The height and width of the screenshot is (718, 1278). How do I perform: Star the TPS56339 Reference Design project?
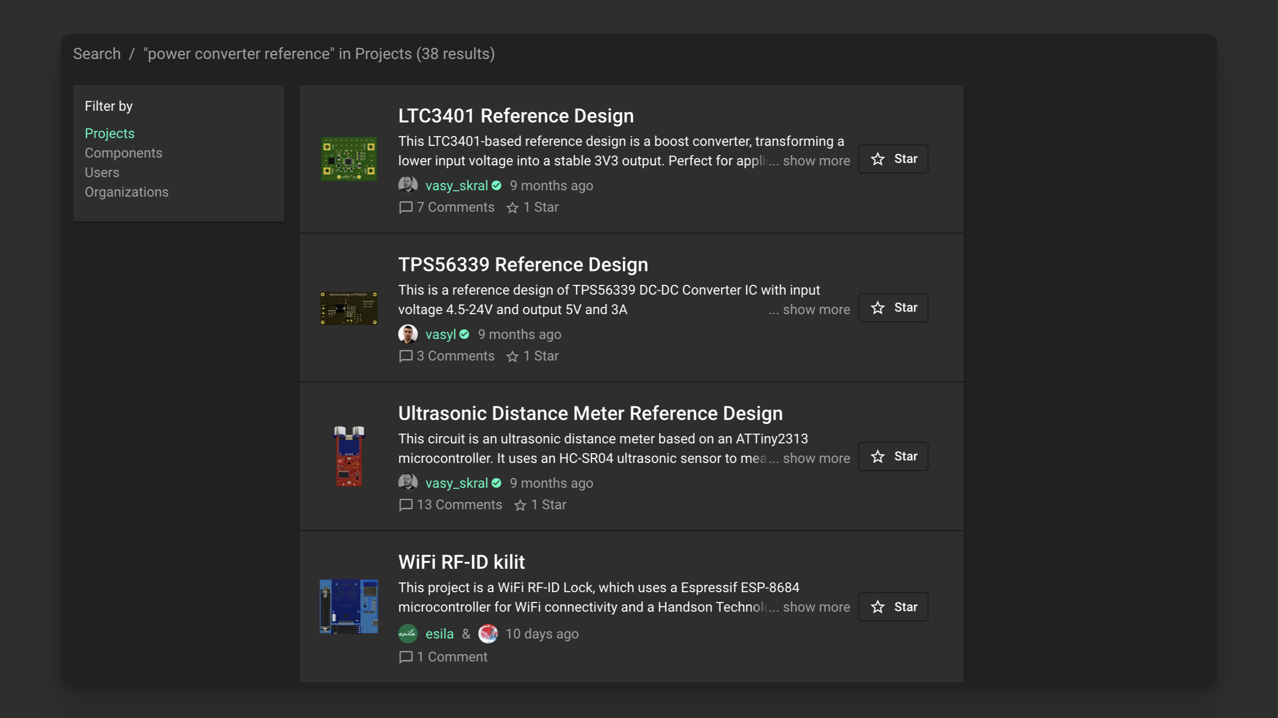click(x=893, y=307)
